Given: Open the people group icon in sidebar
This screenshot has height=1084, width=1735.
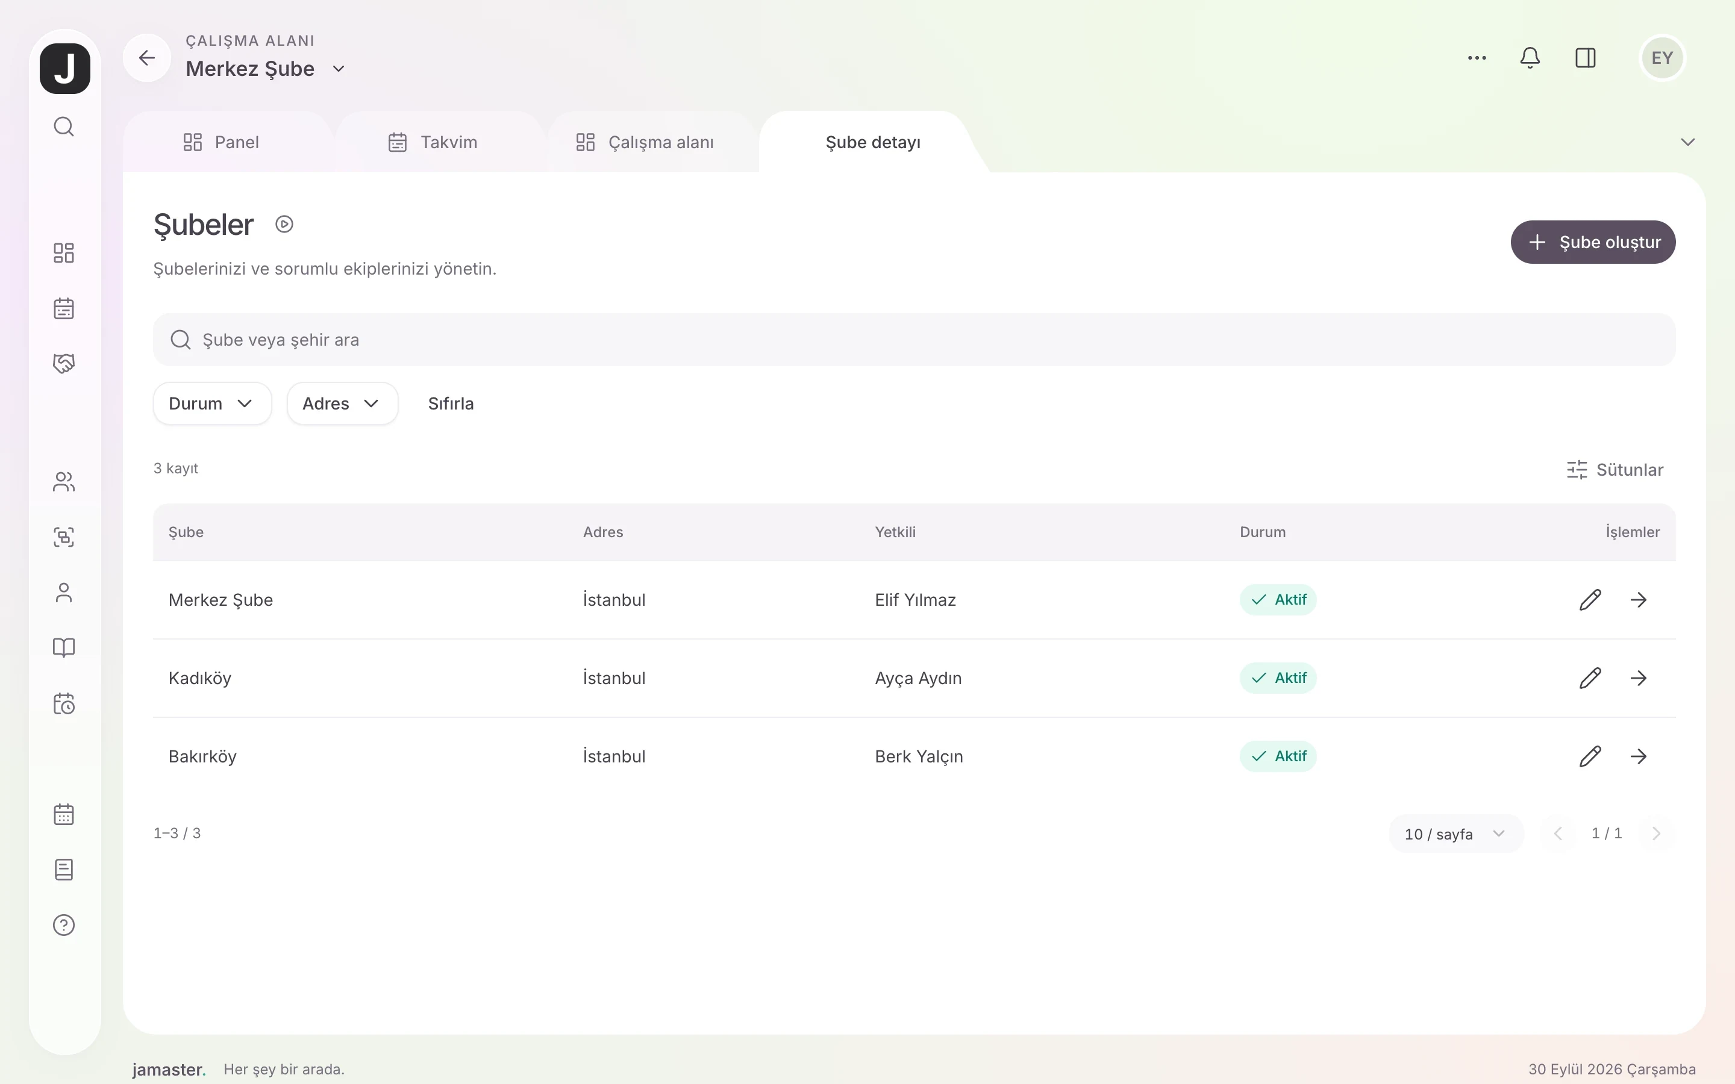Looking at the screenshot, I should 64,482.
